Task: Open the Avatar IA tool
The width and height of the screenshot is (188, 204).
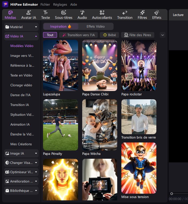Action: click(x=29, y=15)
